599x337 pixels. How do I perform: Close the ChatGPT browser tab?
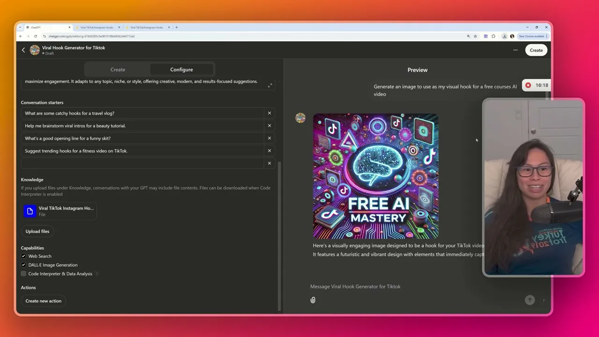tap(69, 27)
